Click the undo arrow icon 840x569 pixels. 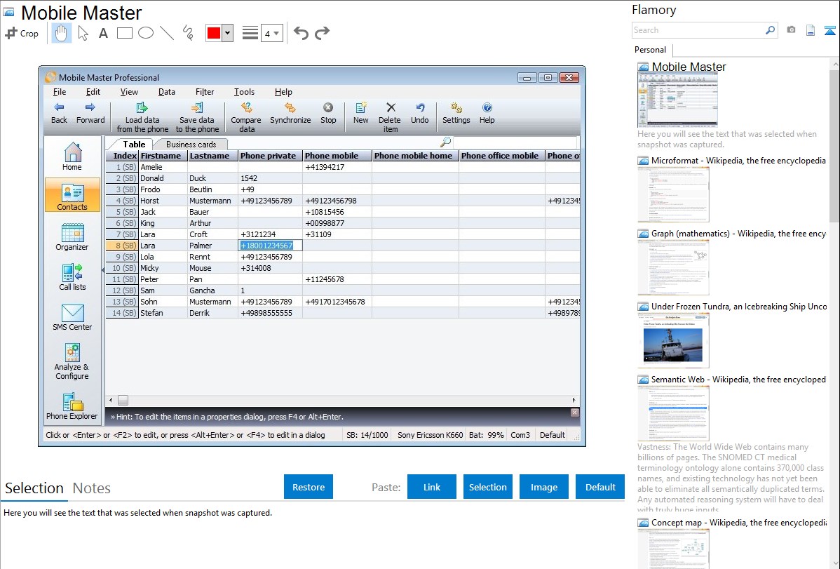301,33
